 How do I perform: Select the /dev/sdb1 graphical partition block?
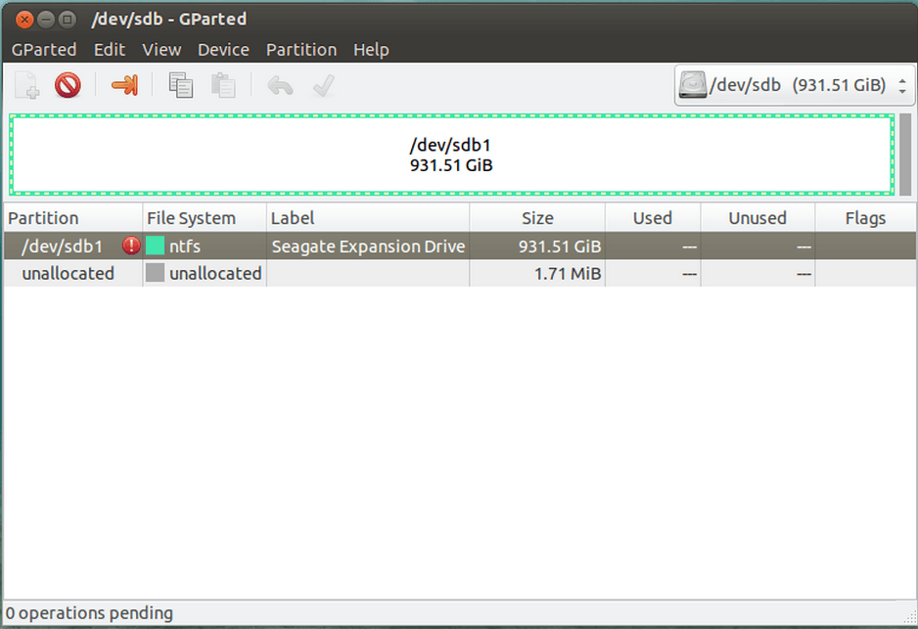[x=451, y=156]
